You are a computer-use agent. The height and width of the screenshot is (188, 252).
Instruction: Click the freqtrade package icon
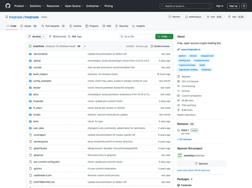pyautogui.click(x=178, y=185)
